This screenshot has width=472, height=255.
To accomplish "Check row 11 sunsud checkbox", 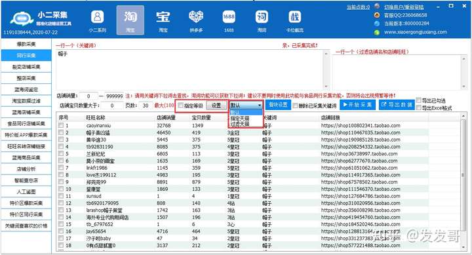I will pyautogui.click(x=61, y=196).
